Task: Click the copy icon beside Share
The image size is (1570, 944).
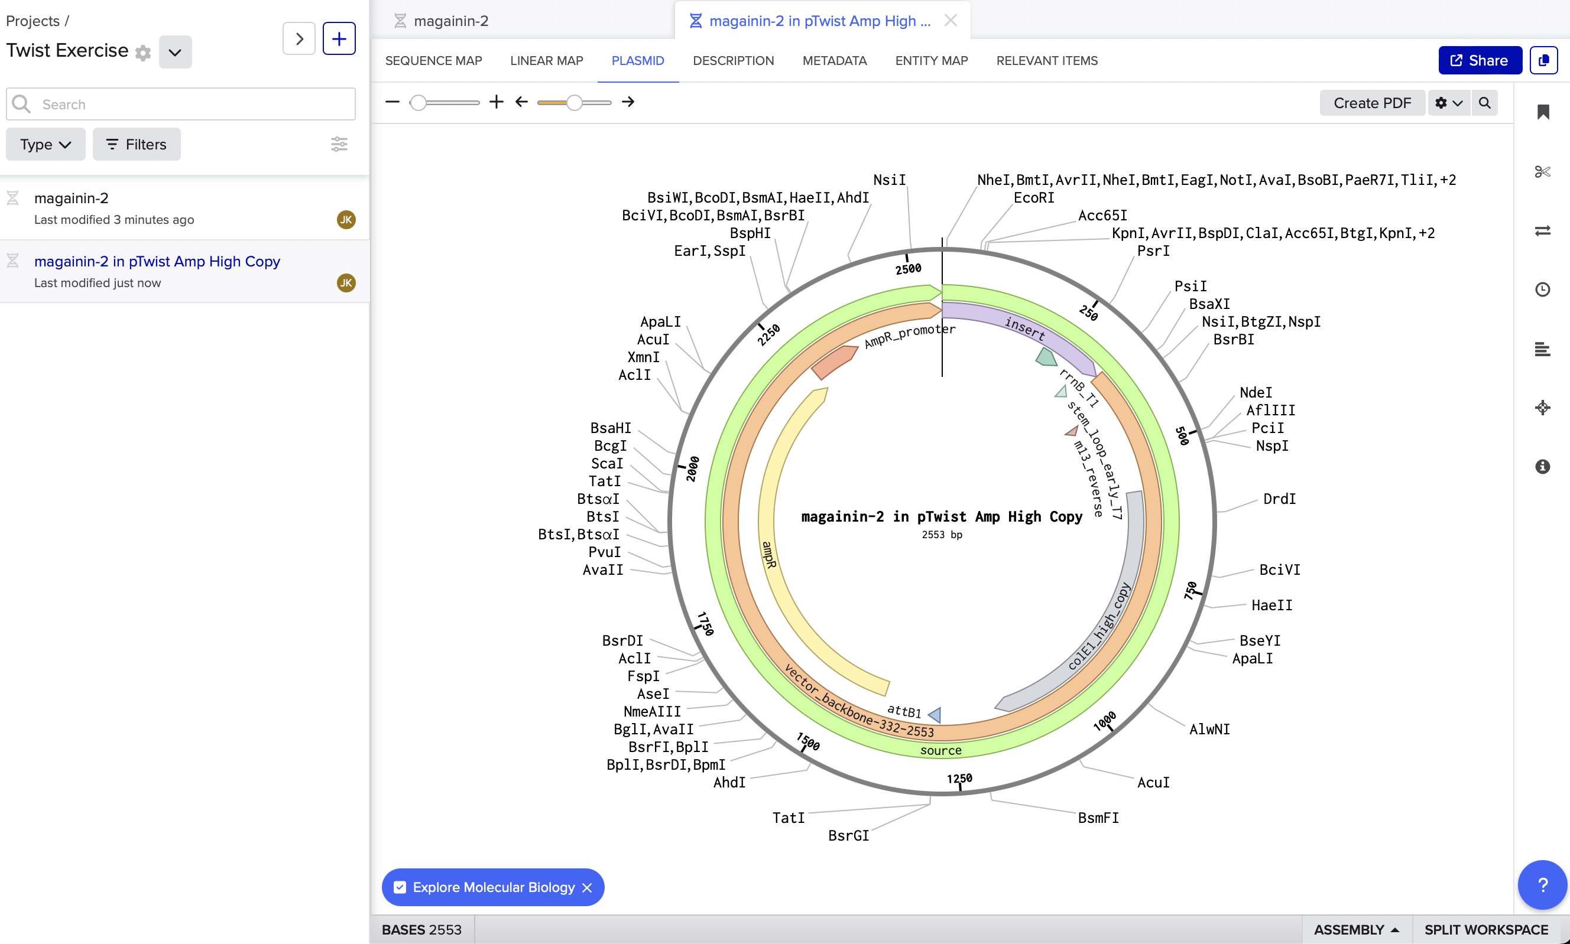Action: [1543, 60]
